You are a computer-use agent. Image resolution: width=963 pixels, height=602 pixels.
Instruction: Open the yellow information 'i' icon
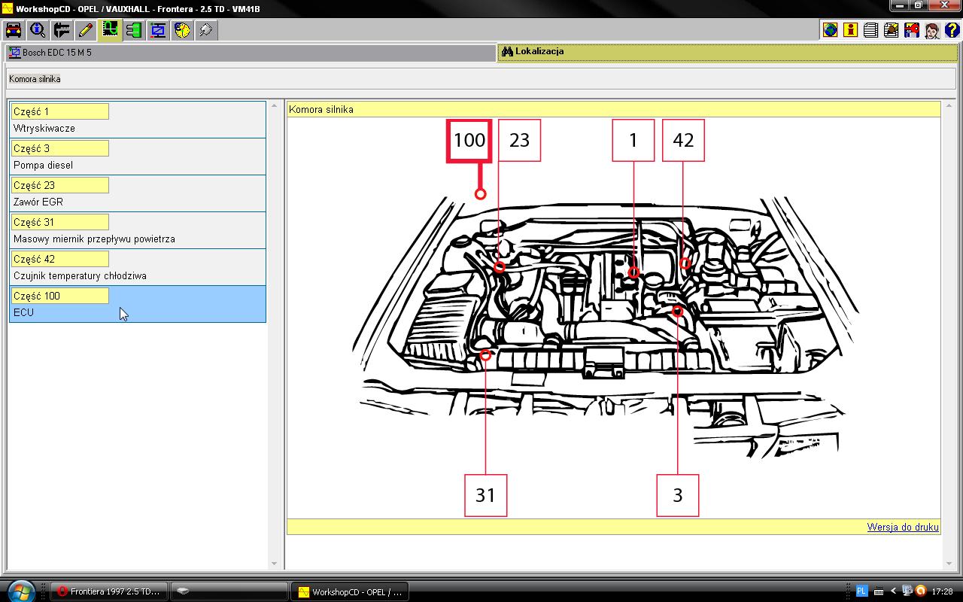pyautogui.click(x=851, y=30)
